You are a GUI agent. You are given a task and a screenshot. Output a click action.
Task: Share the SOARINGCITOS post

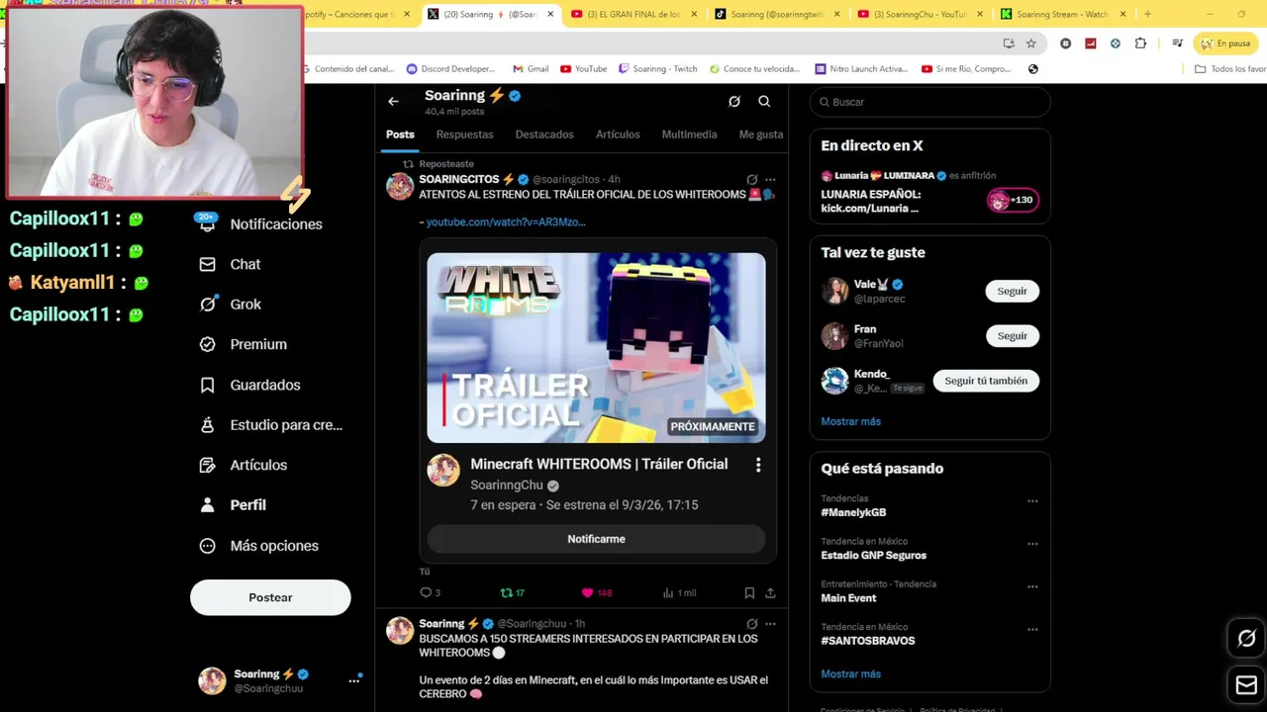point(770,593)
